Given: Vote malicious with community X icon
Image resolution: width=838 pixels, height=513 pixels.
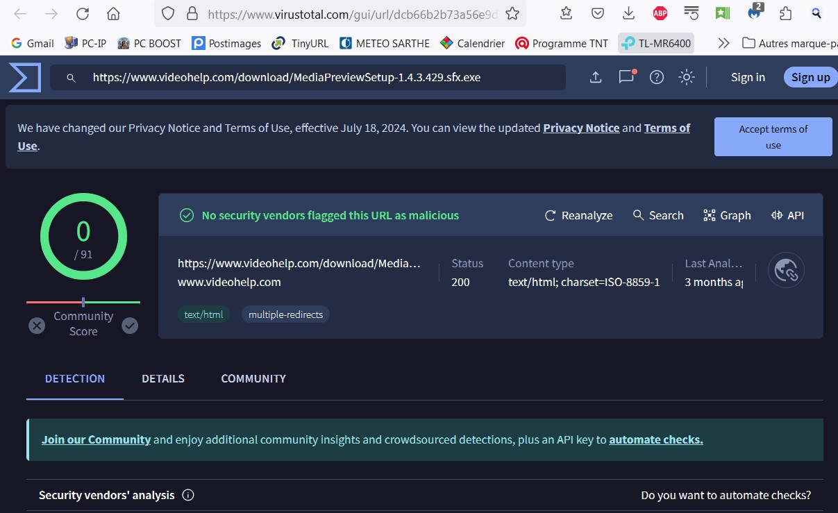Looking at the screenshot, I should point(37,325).
